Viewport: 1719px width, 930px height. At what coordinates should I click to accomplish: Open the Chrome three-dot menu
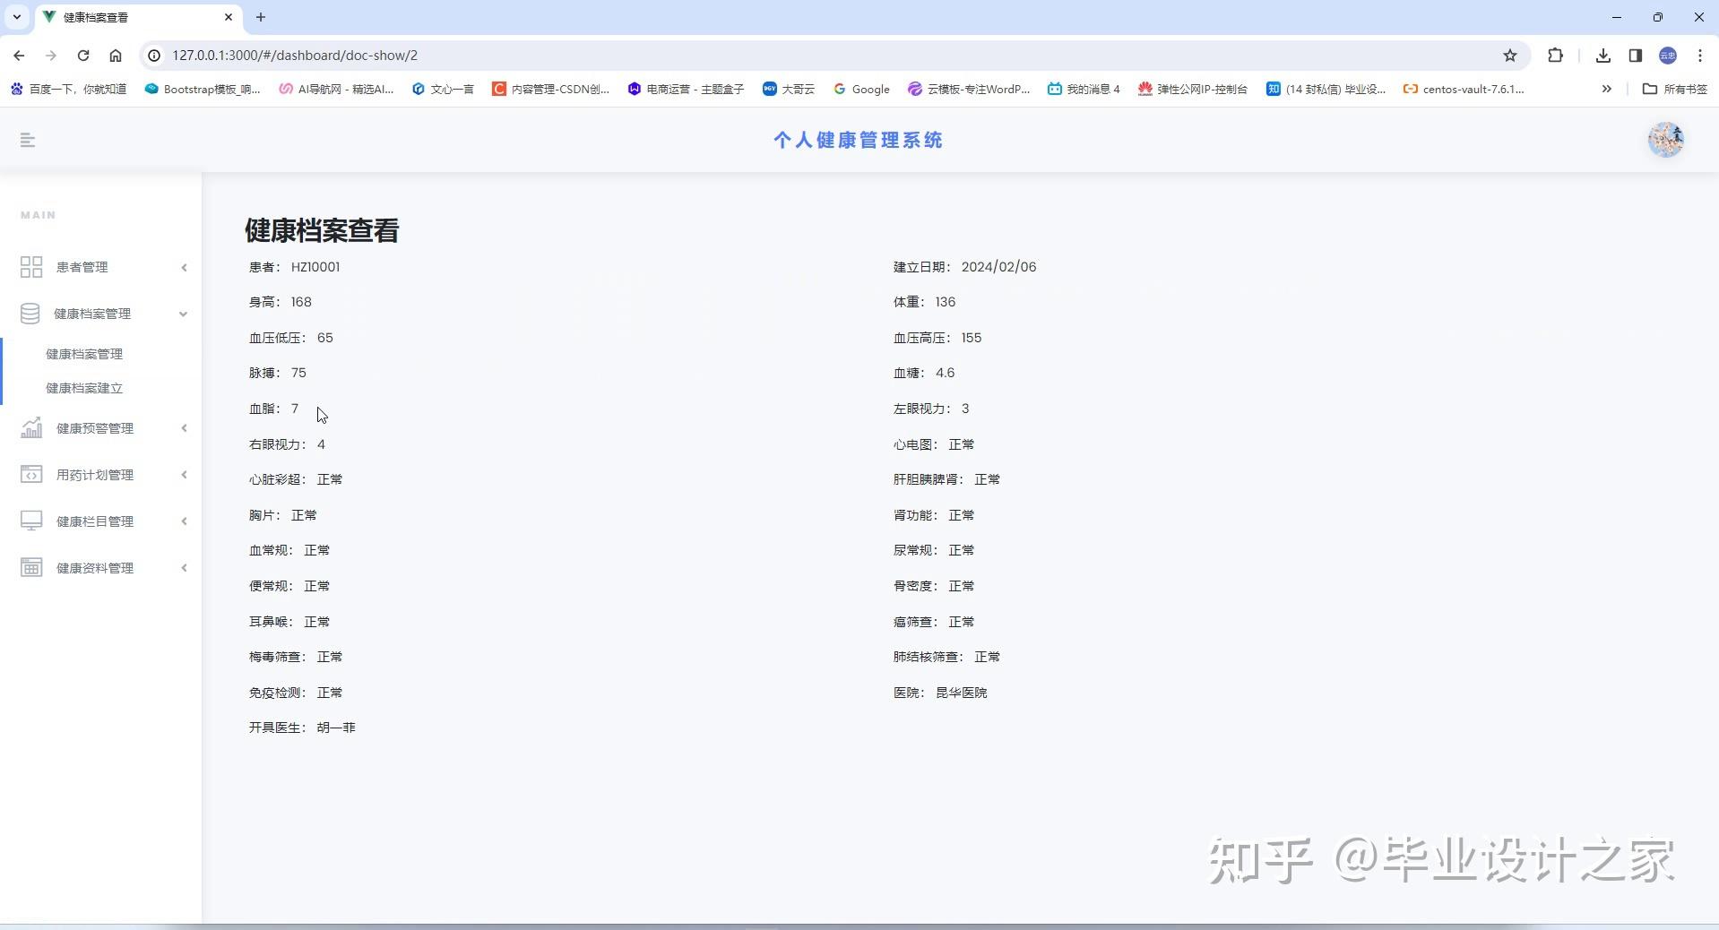tap(1700, 56)
